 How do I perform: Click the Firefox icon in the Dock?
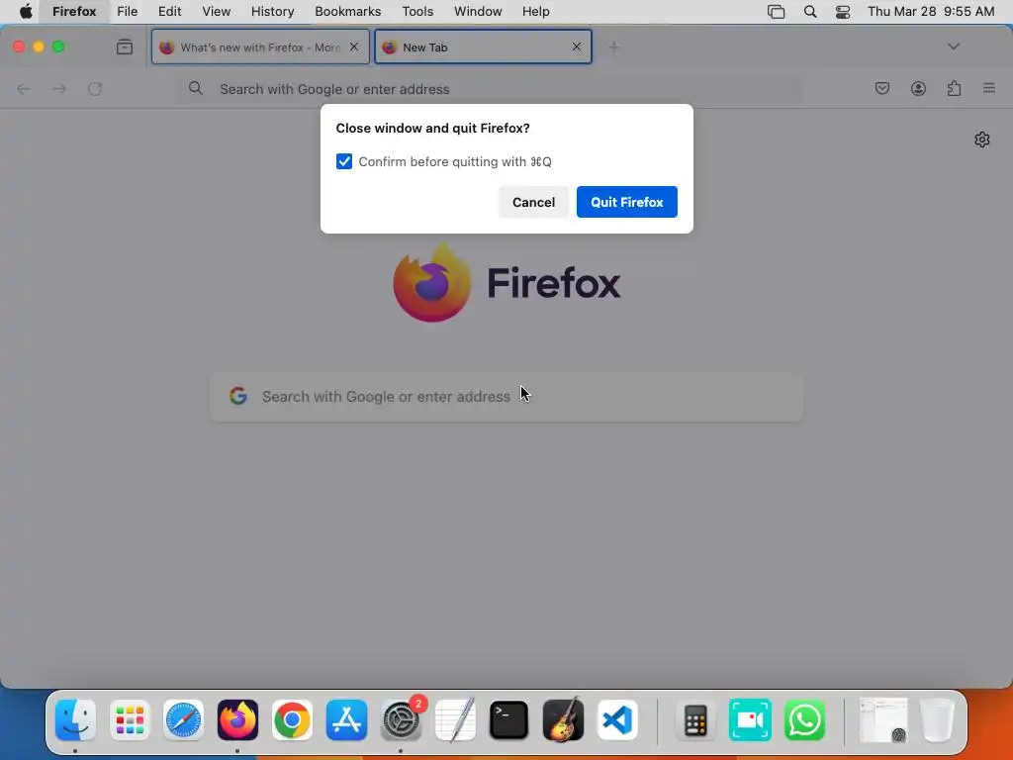point(237,720)
